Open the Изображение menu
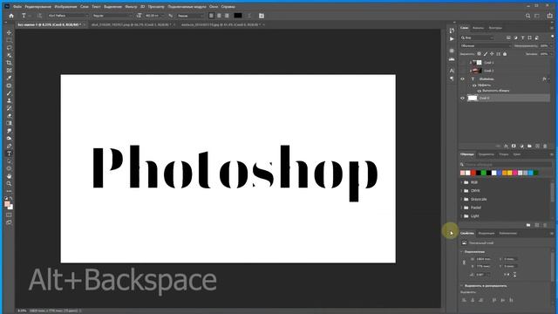The width and height of the screenshot is (558, 314). click(66, 6)
